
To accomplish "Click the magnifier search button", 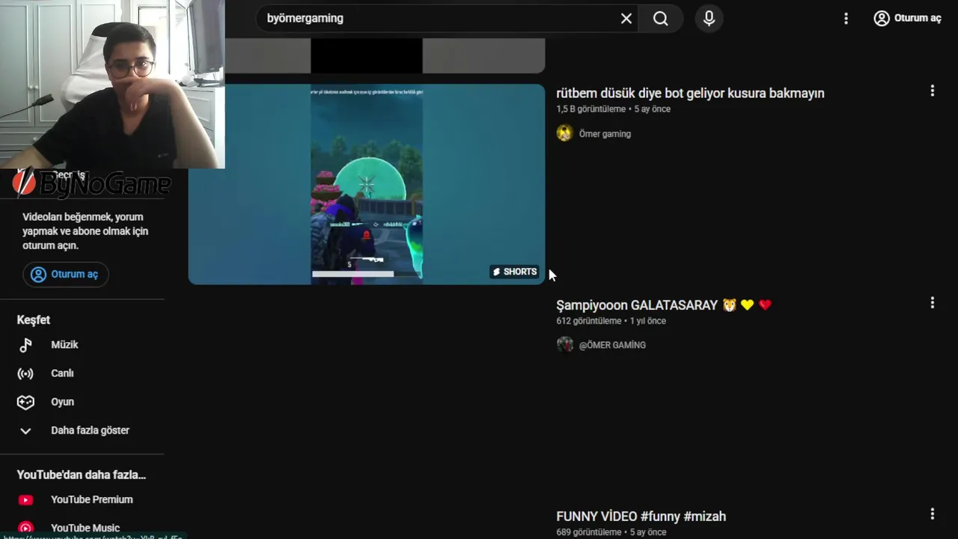I will point(660,18).
